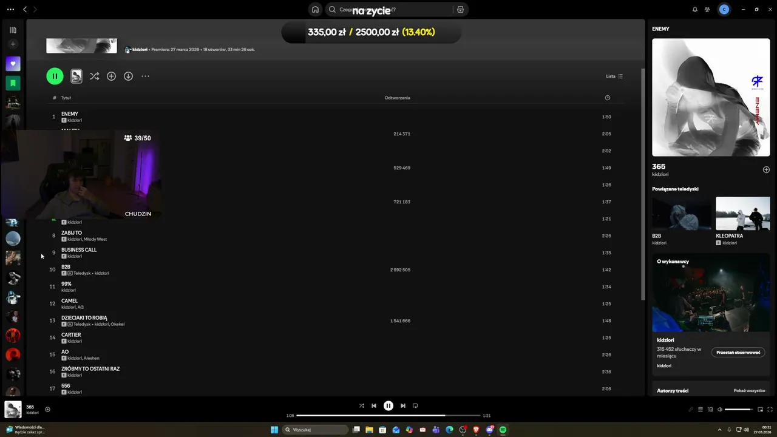Pause the album with the green button

pos(55,76)
